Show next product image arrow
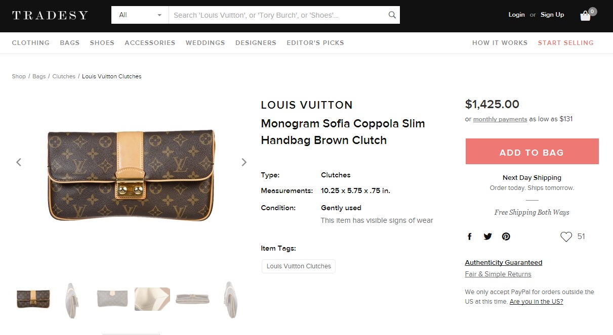 point(244,162)
